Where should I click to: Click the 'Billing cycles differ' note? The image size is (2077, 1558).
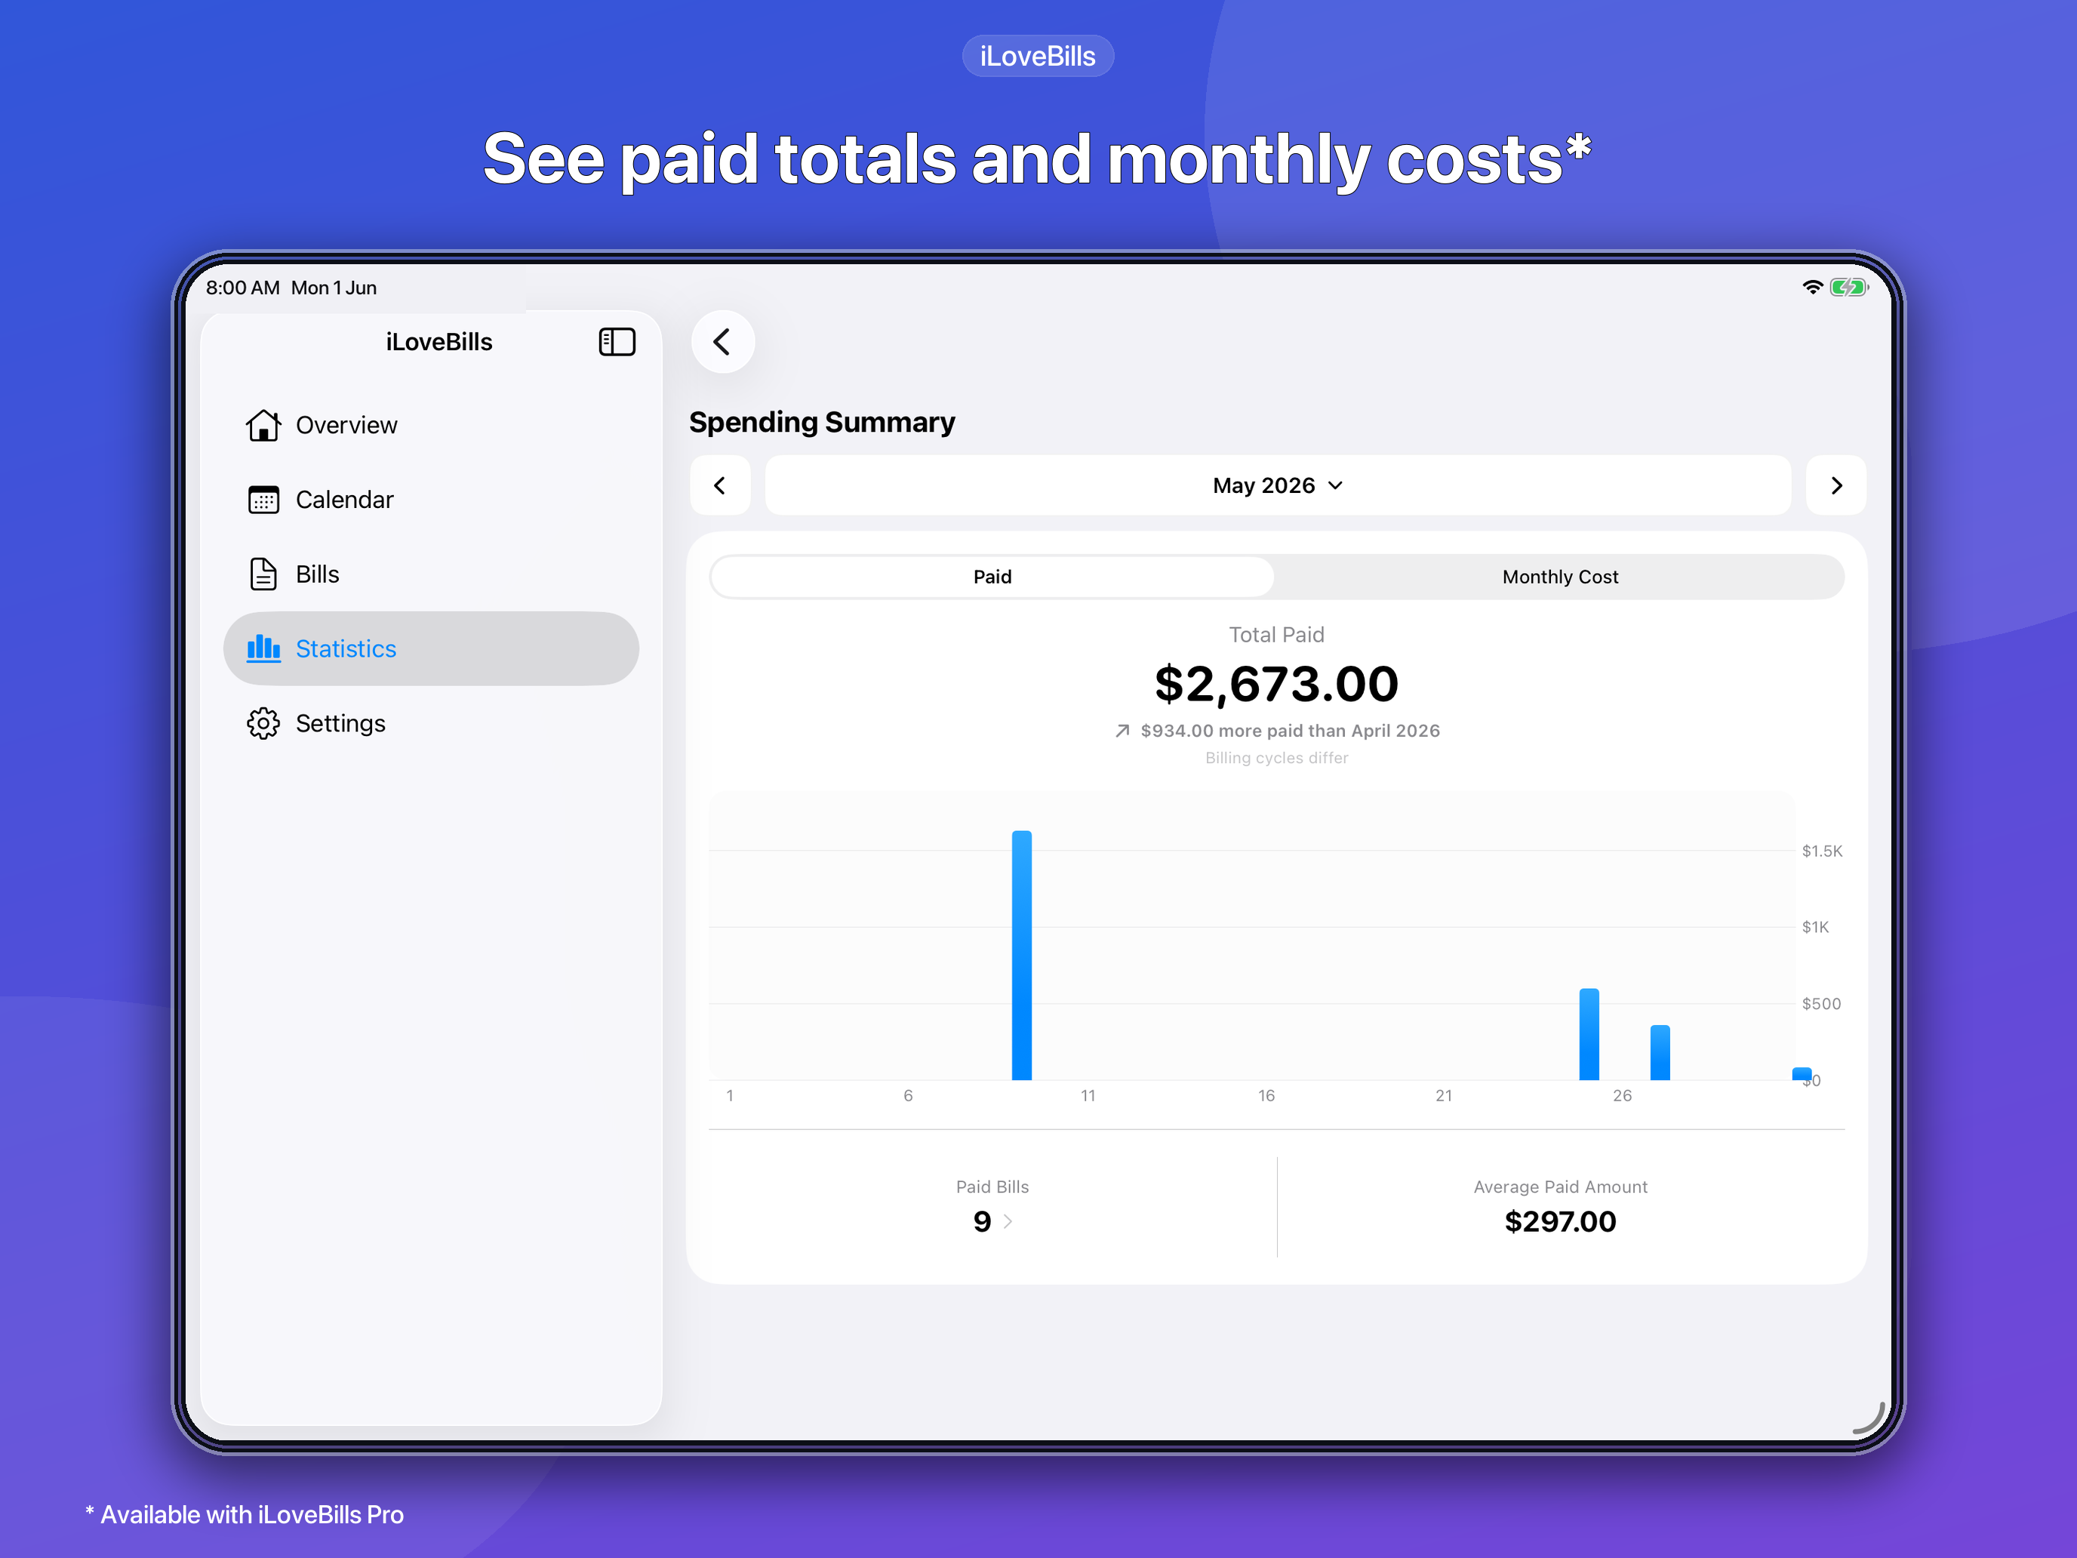(x=1276, y=758)
